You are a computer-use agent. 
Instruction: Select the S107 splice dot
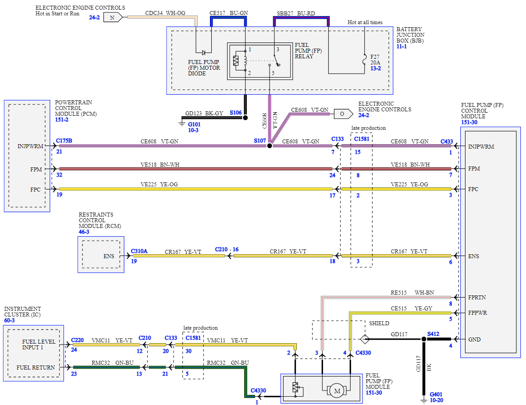[269, 145]
